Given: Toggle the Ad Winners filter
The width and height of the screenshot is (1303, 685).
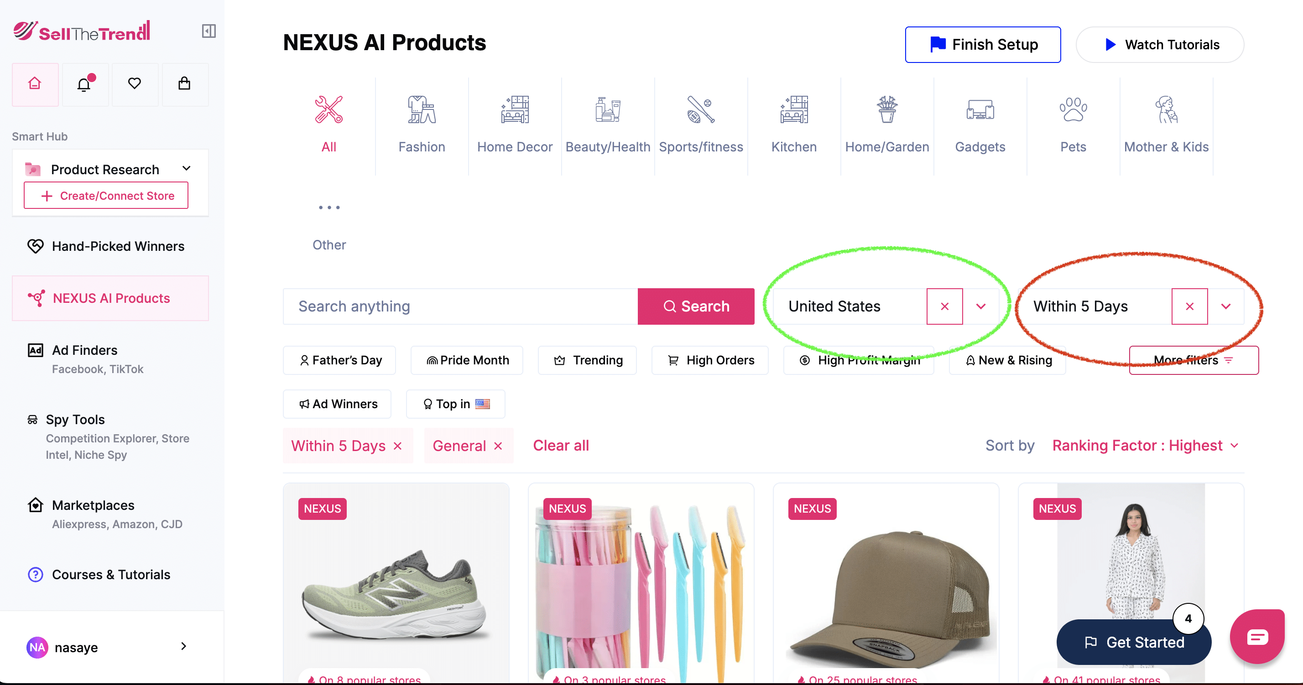Looking at the screenshot, I should pos(337,404).
